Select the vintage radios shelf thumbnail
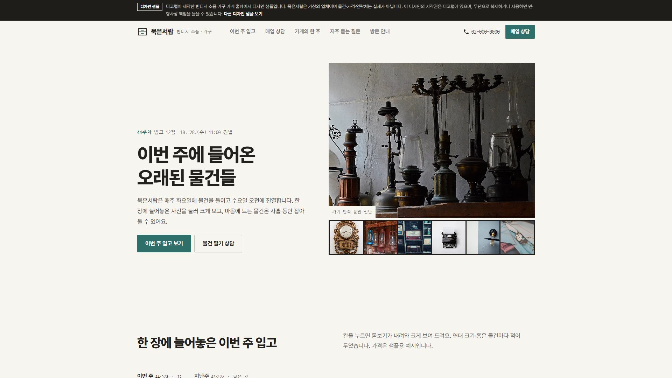The height and width of the screenshot is (378, 672). 415,237
